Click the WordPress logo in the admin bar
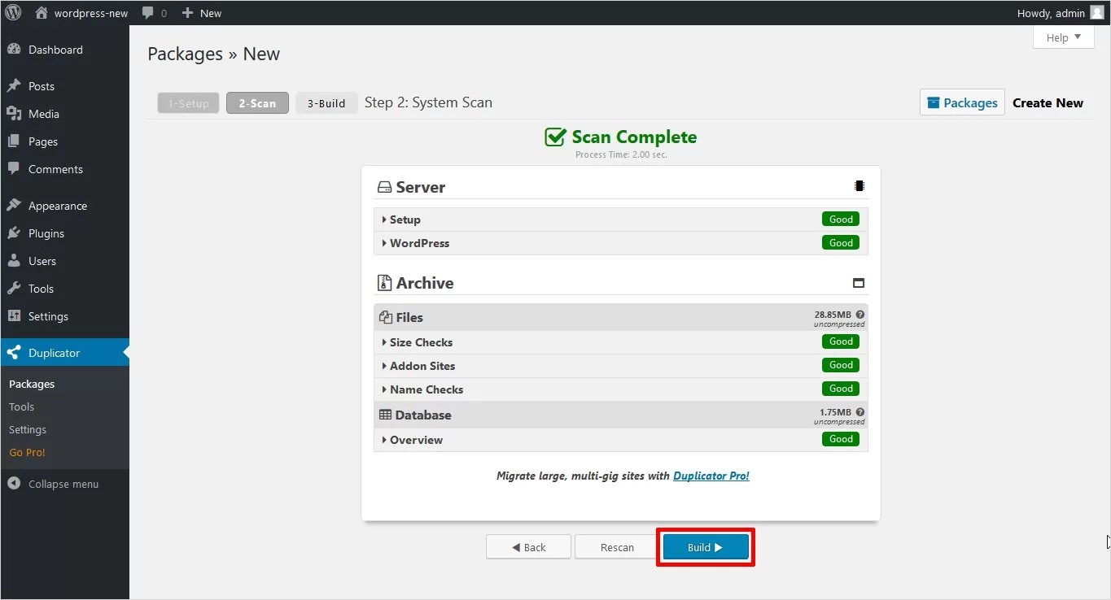 point(12,12)
